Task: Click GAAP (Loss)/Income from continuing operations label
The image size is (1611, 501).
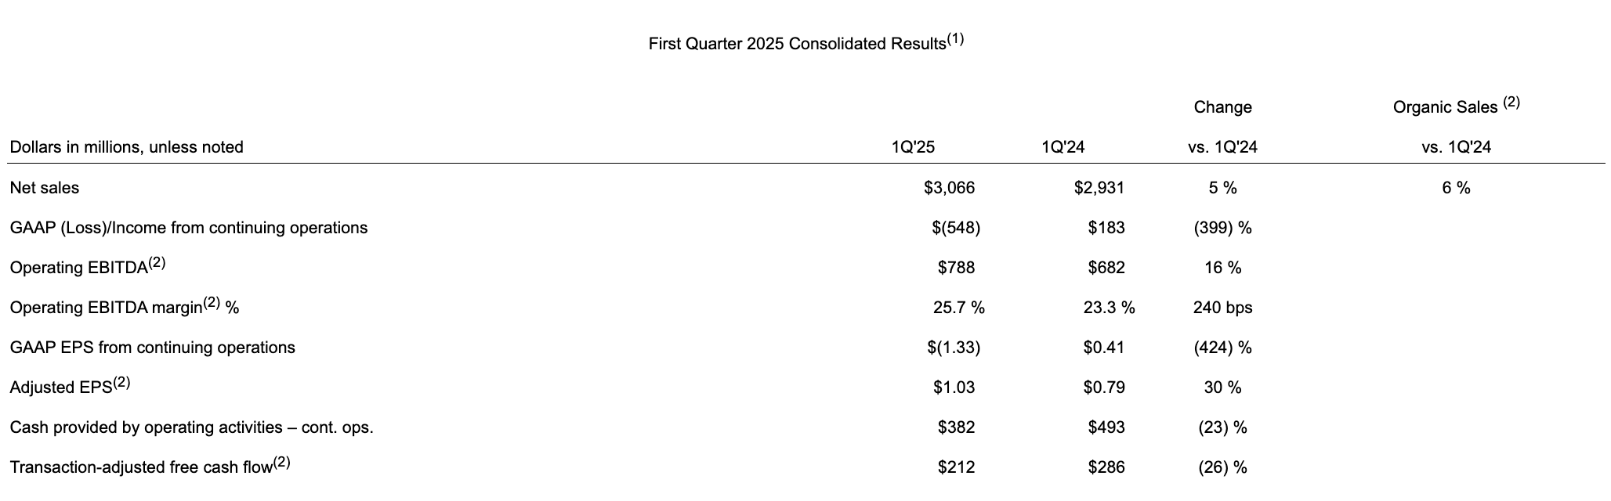Action: pos(189,228)
